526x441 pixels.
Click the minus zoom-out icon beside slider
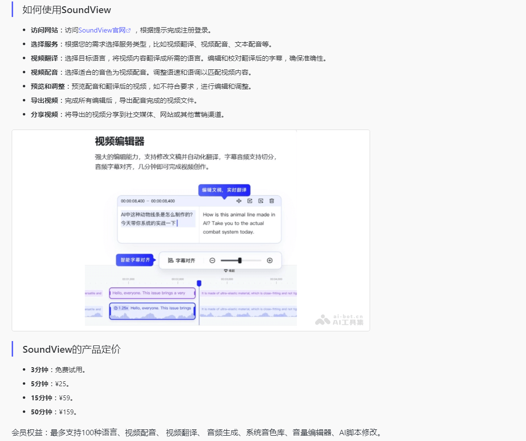pyautogui.click(x=212, y=261)
